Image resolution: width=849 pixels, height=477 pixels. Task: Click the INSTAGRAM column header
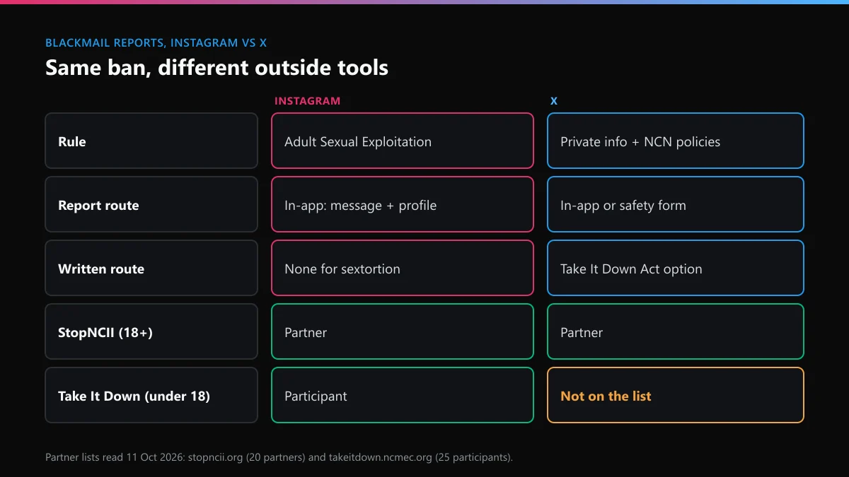307,101
